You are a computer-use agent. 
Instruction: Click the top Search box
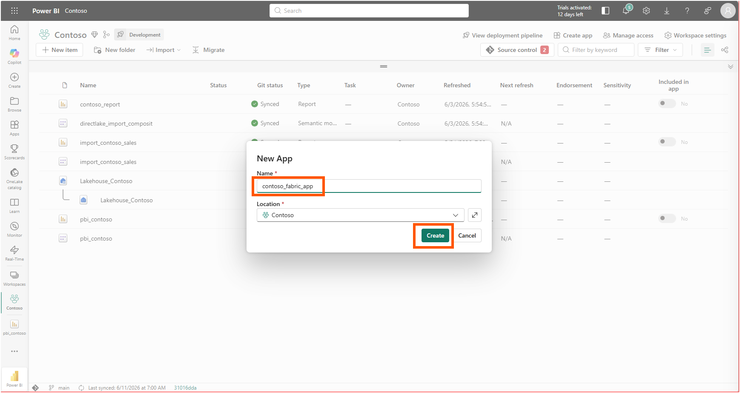369,11
